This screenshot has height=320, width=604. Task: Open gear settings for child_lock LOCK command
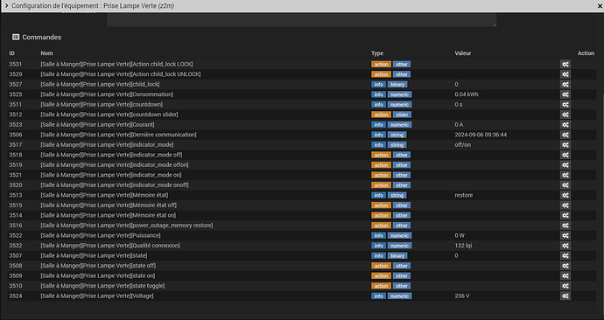[x=565, y=64]
